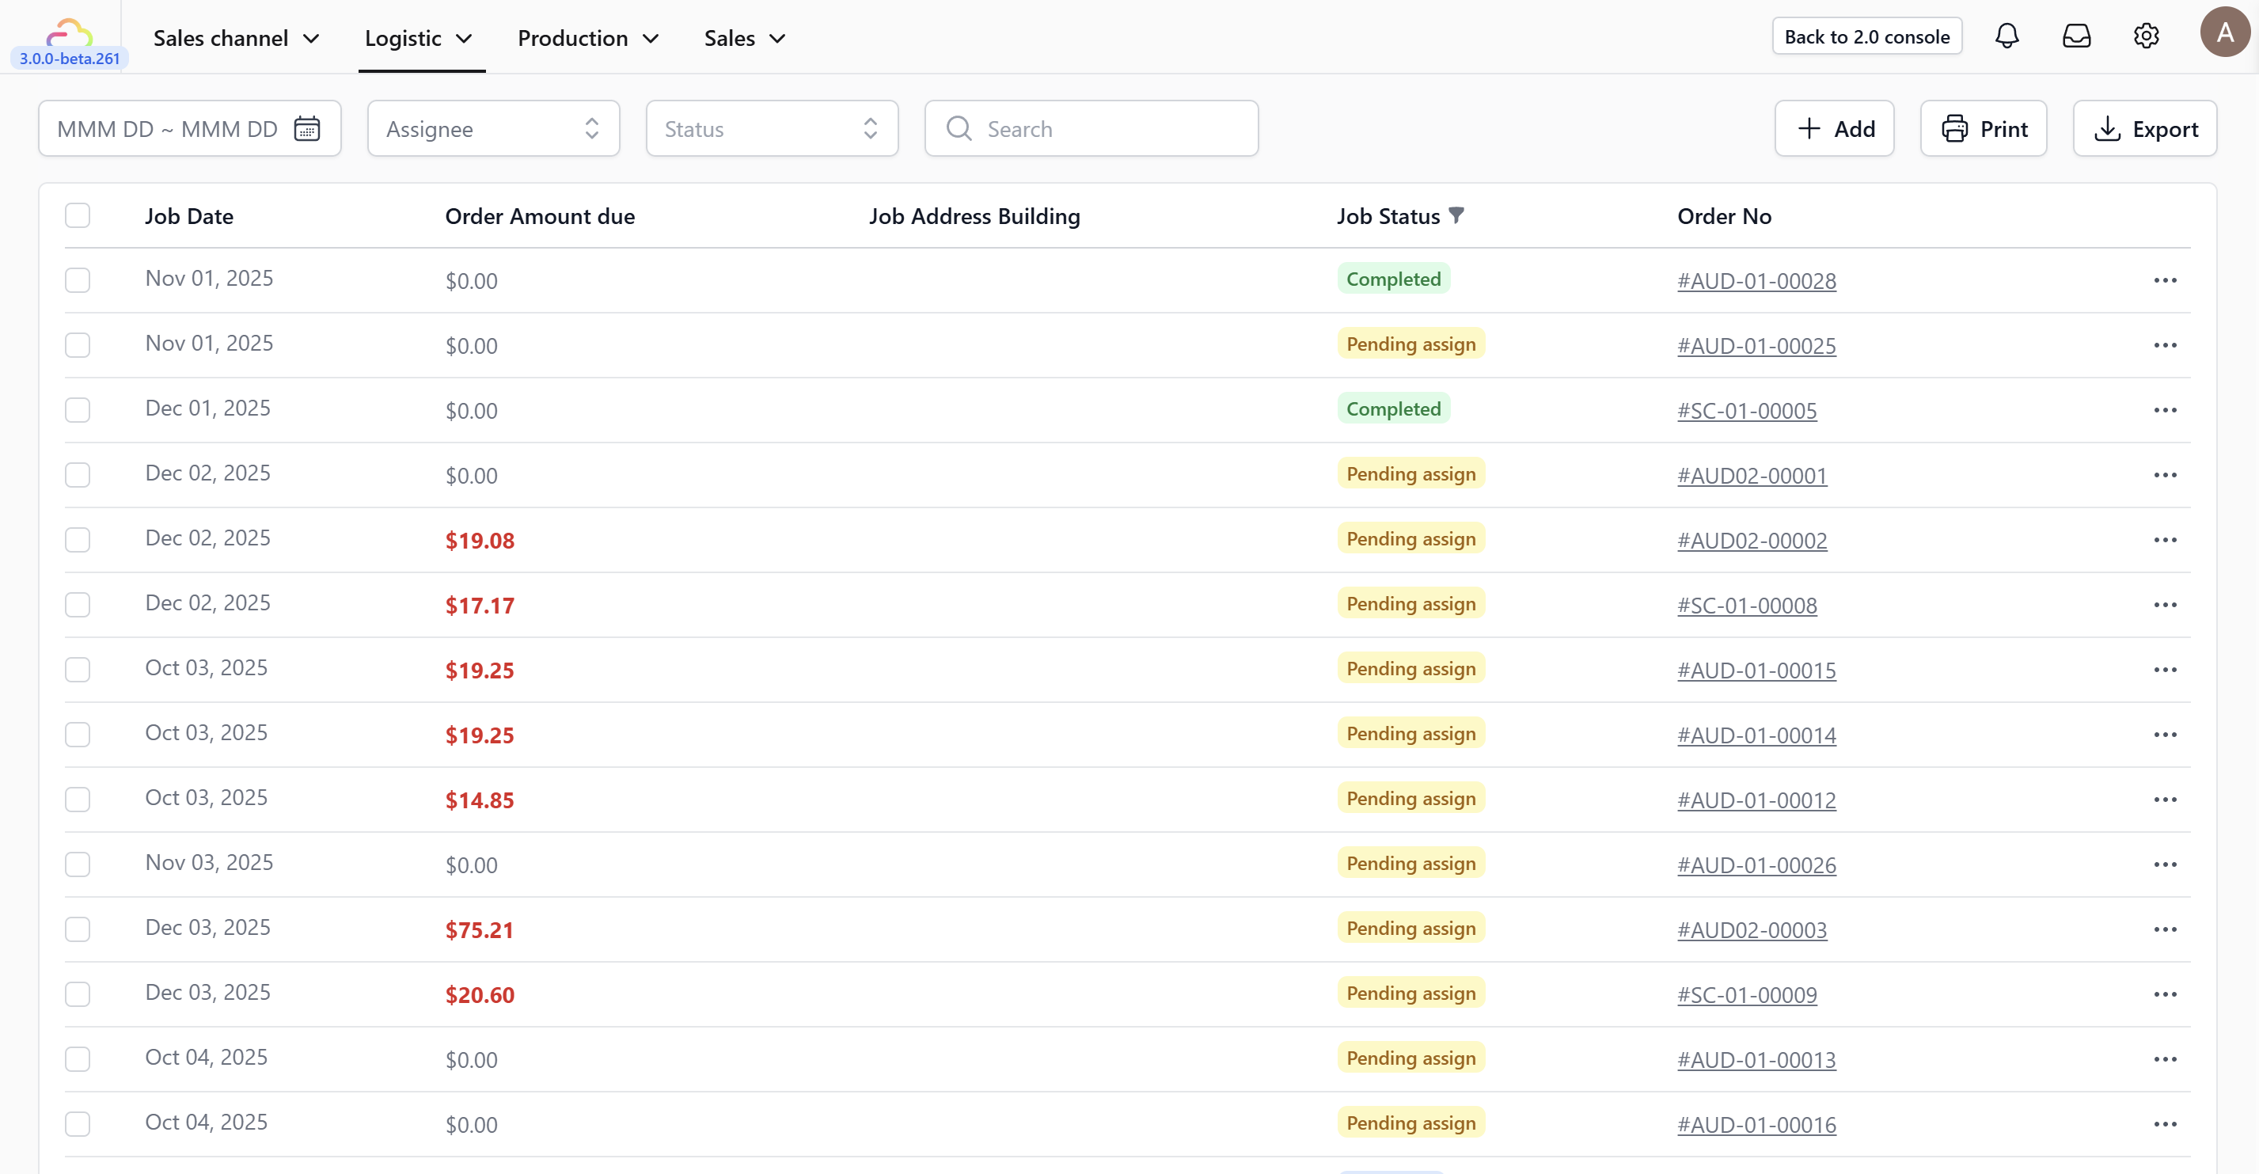Open the three-dot menu for #SC-01-00008
This screenshot has width=2259, height=1174.
(x=2164, y=605)
